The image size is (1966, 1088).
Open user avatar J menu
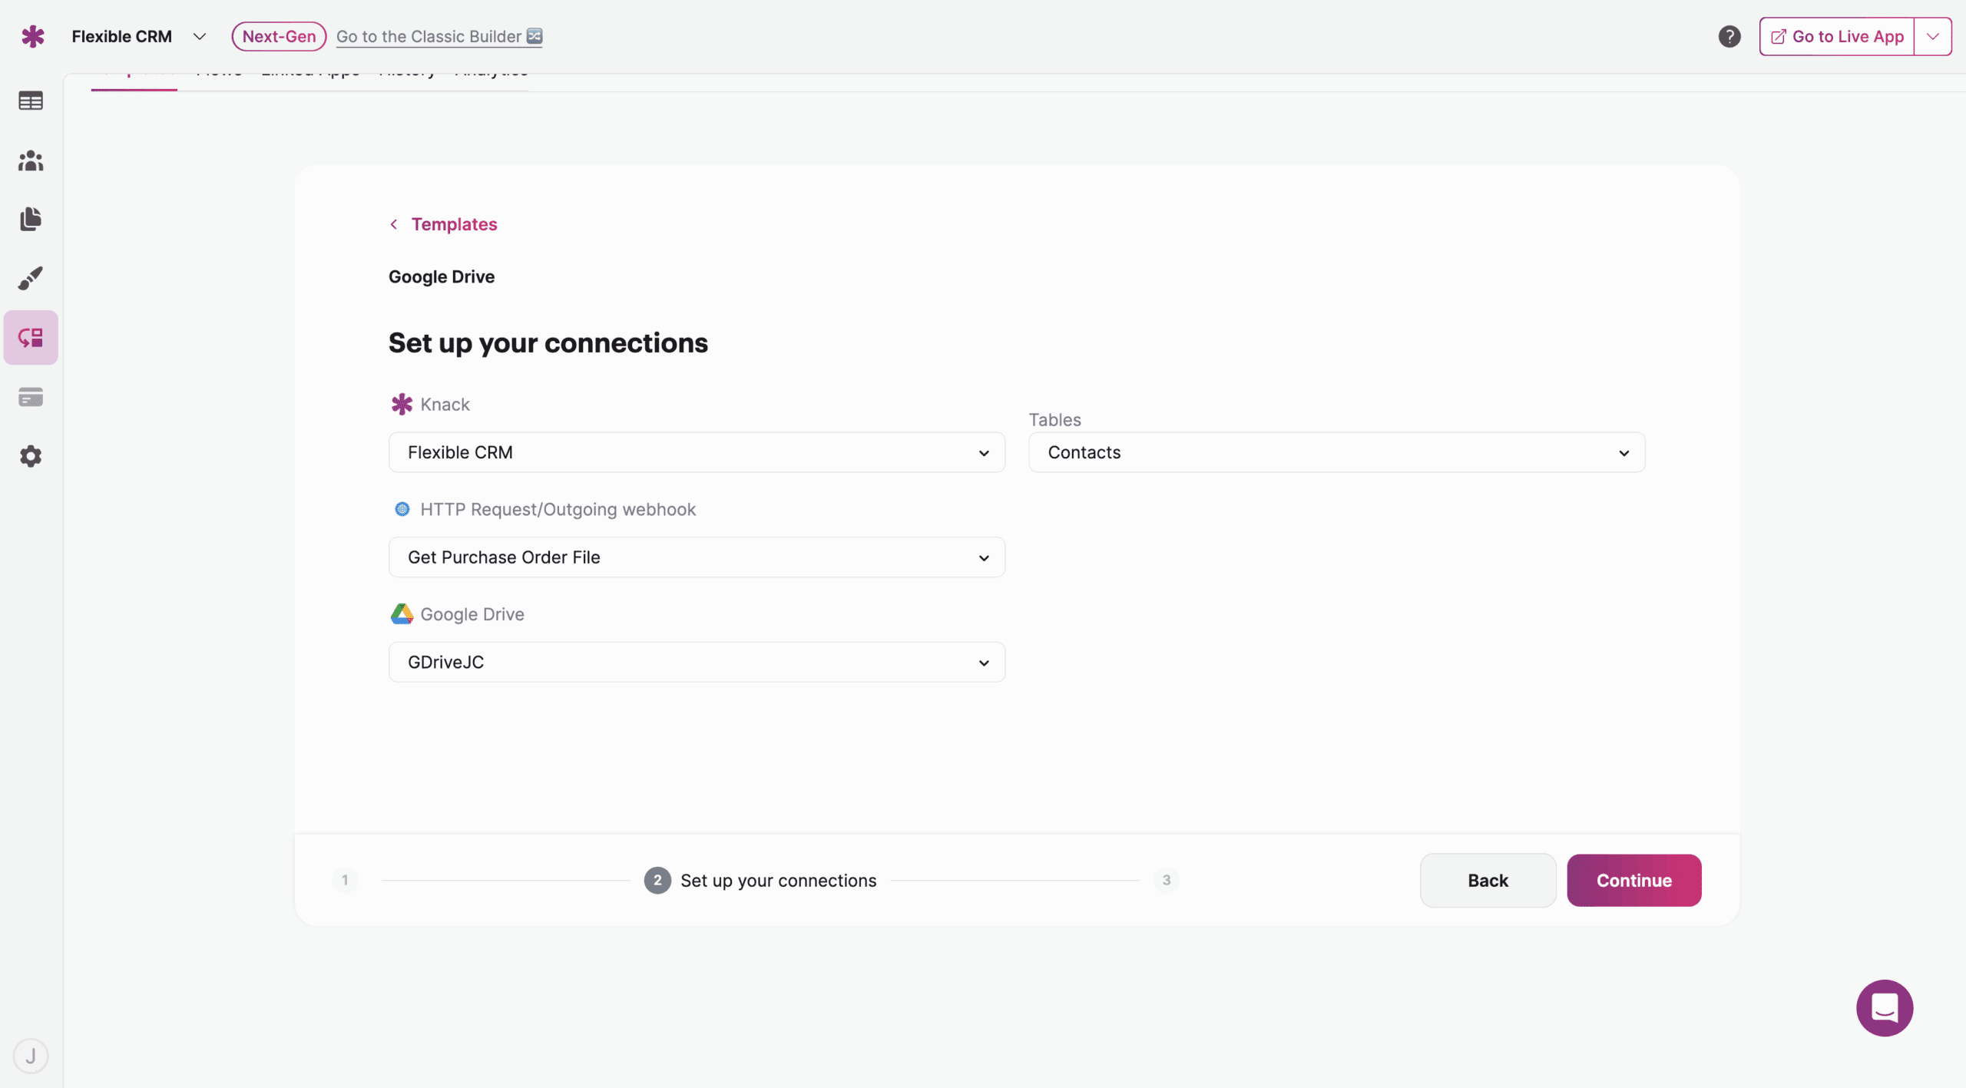tap(31, 1056)
